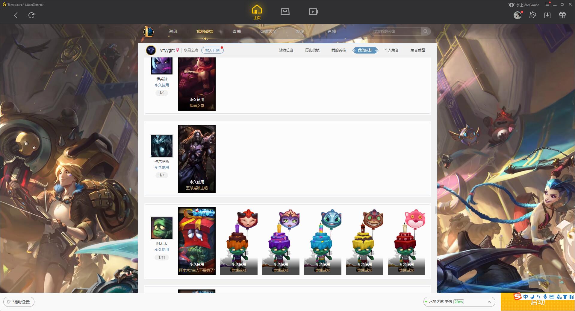Switch to 英雄大全 nav tab

[x=268, y=31]
